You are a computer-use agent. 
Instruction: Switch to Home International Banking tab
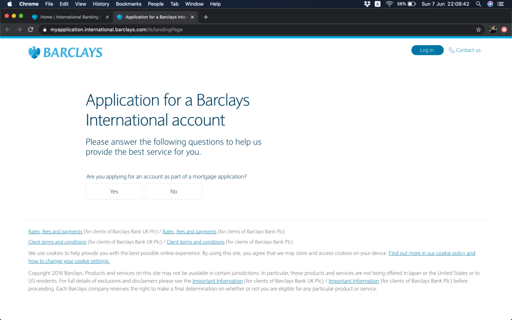(69, 17)
